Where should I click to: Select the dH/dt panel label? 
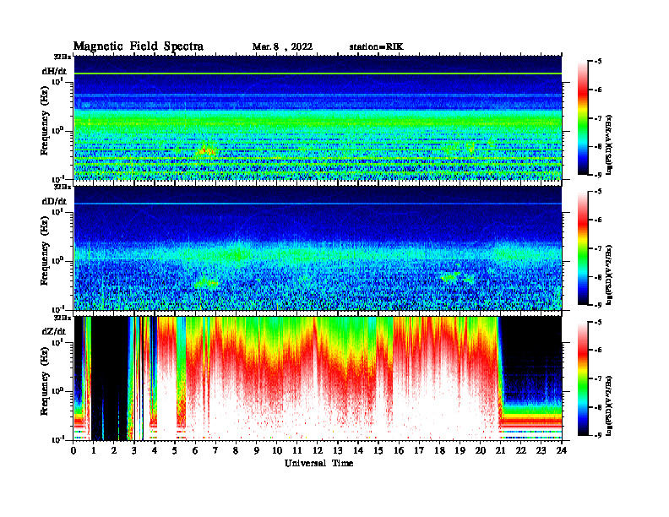(54, 71)
